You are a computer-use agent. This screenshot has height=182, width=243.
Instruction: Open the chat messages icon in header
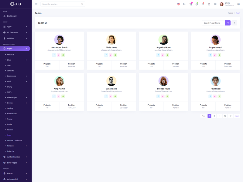203,4
